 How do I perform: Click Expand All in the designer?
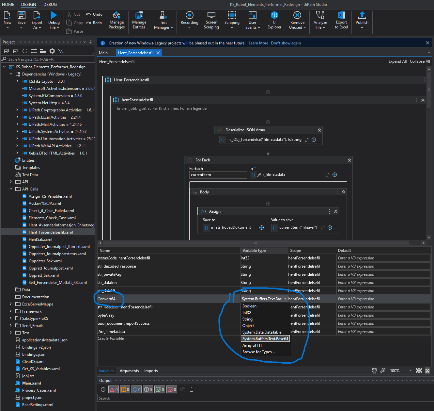coord(397,61)
